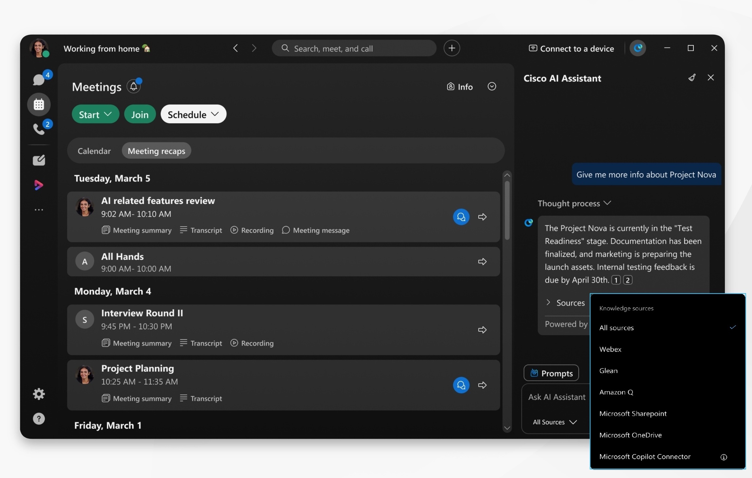
Task: Click scrollbar up arrow in meeting list
Action: pyautogui.click(x=507, y=175)
